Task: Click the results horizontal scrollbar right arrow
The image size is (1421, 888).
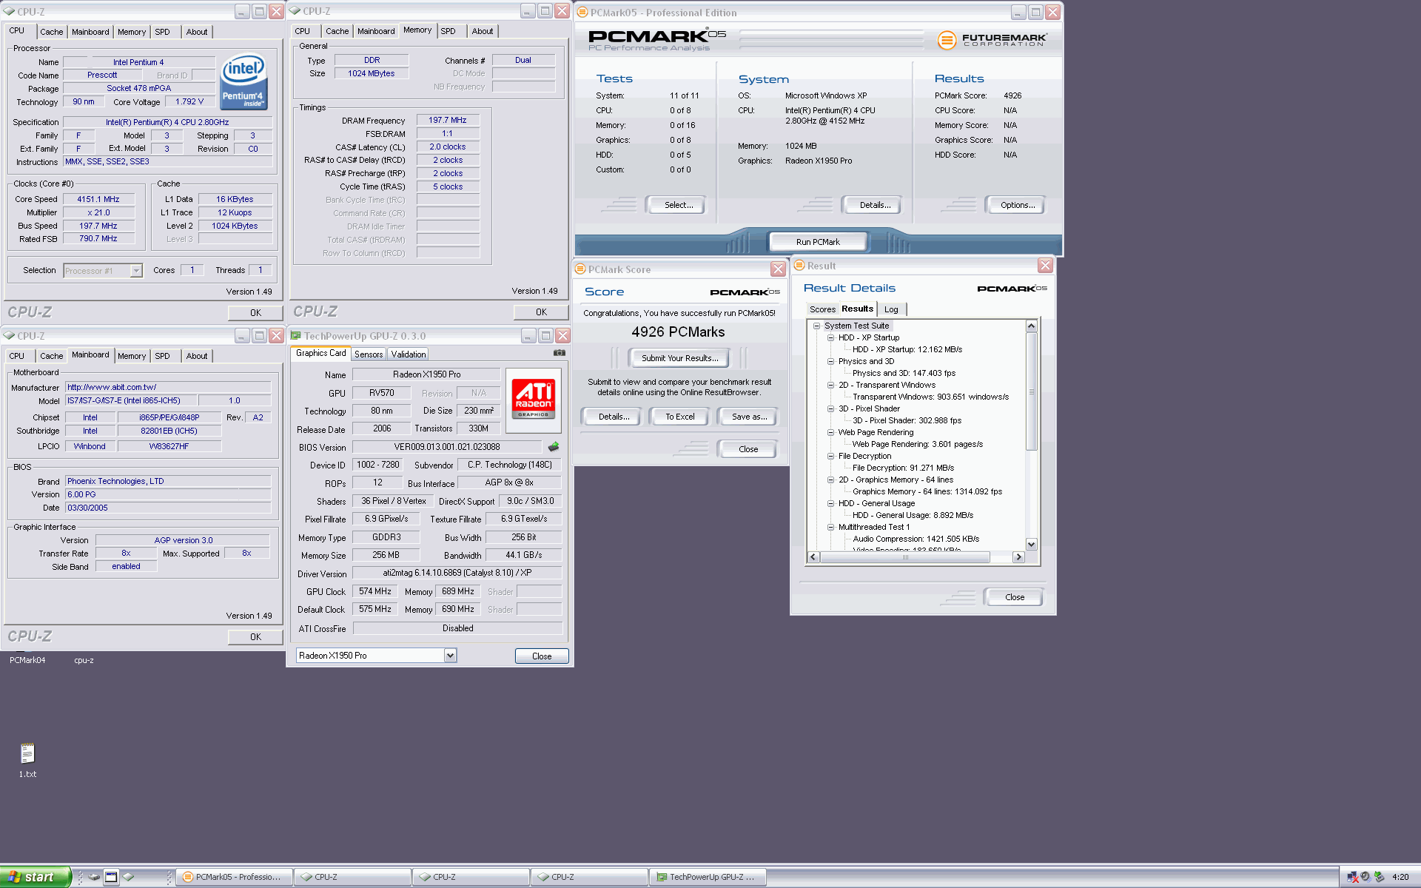Action: pyautogui.click(x=1018, y=557)
